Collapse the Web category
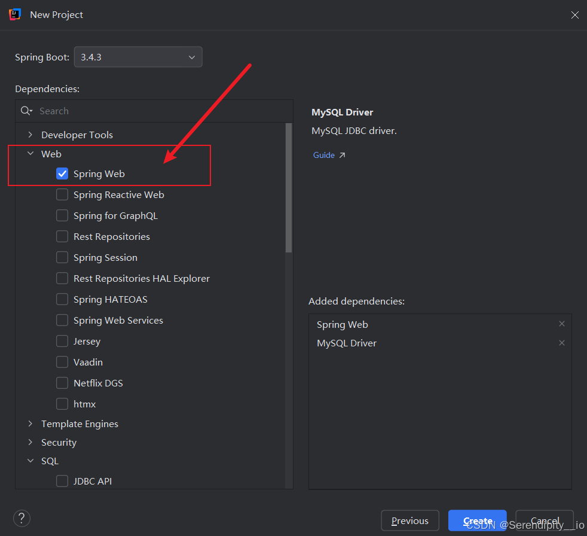The height and width of the screenshot is (536, 587). tap(30, 154)
